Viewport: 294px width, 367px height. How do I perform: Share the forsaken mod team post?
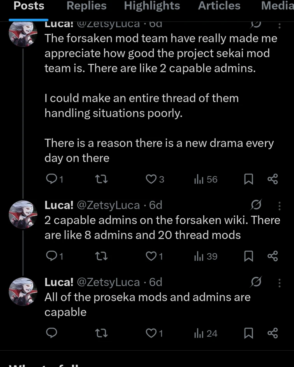pyautogui.click(x=273, y=179)
